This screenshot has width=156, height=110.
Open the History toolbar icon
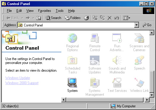coord(86,18)
